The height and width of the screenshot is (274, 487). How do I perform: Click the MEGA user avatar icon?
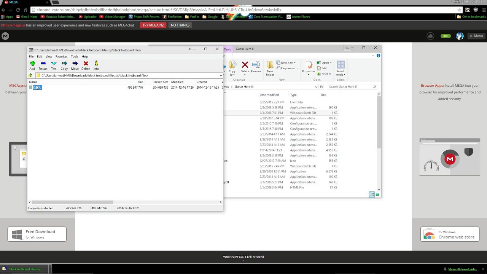(x=460, y=36)
